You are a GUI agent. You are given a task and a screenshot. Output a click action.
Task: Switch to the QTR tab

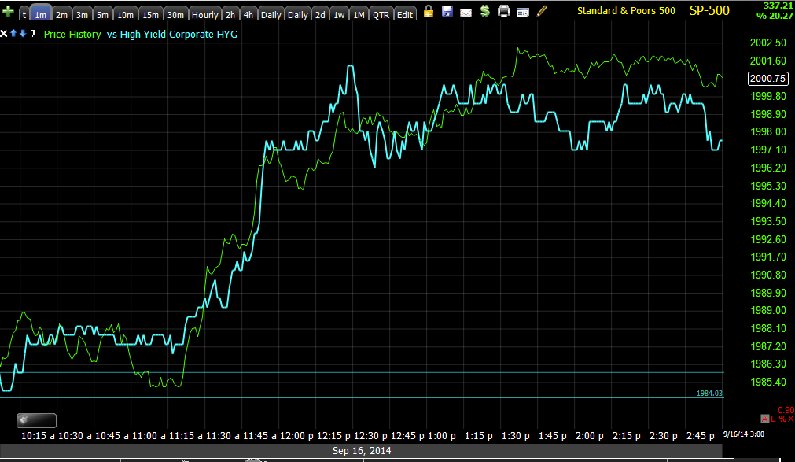pos(381,15)
